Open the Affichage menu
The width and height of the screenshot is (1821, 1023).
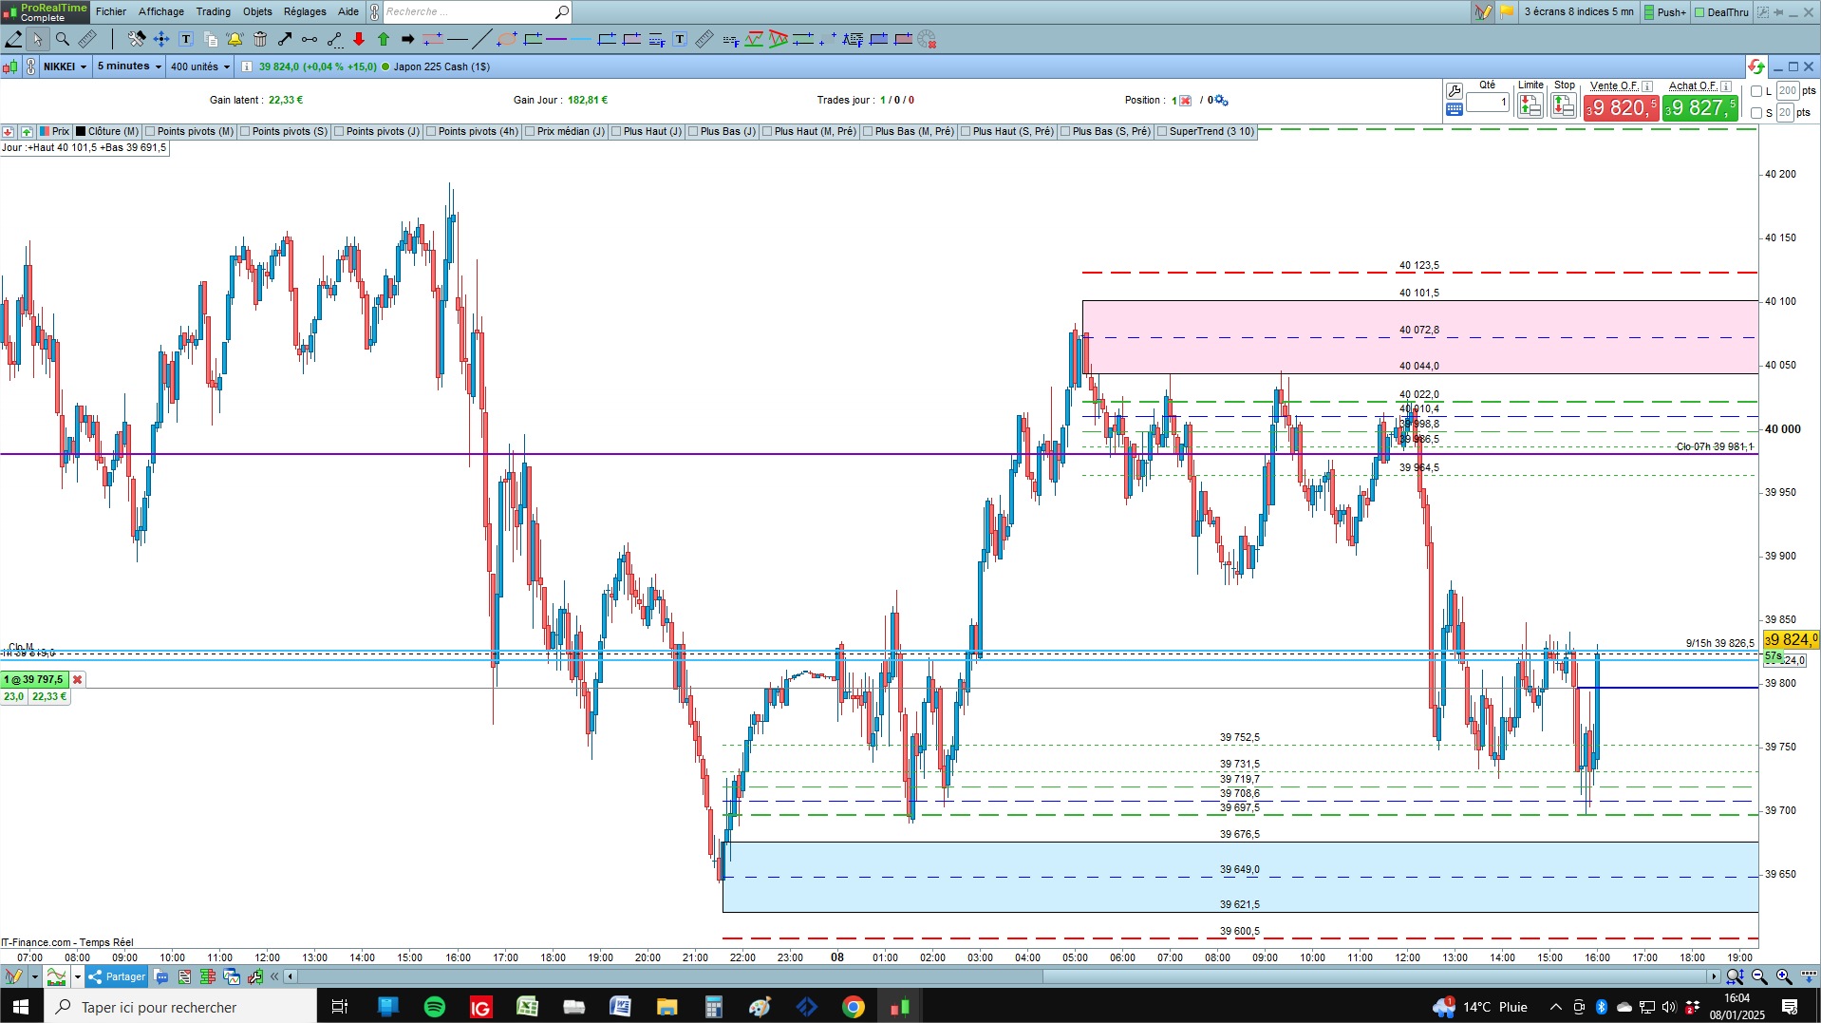(x=161, y=11)
